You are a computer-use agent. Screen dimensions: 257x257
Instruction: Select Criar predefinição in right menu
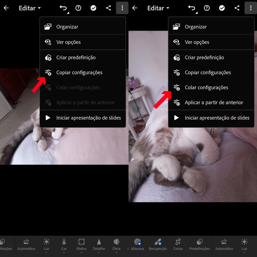(211, 57)
